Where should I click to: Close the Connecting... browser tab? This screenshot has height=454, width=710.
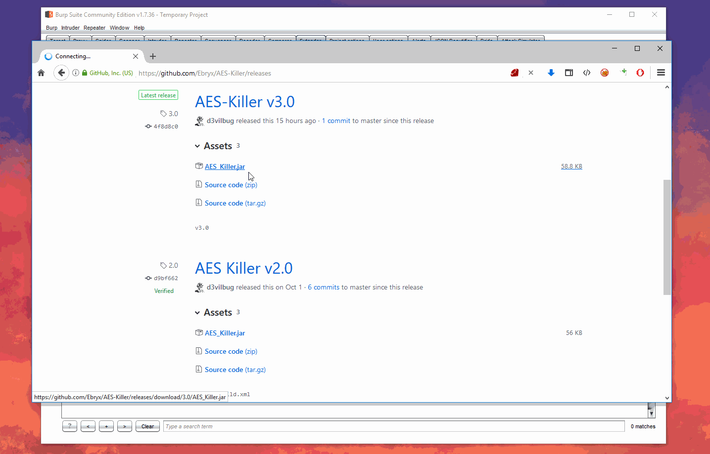tap(136, 56)
